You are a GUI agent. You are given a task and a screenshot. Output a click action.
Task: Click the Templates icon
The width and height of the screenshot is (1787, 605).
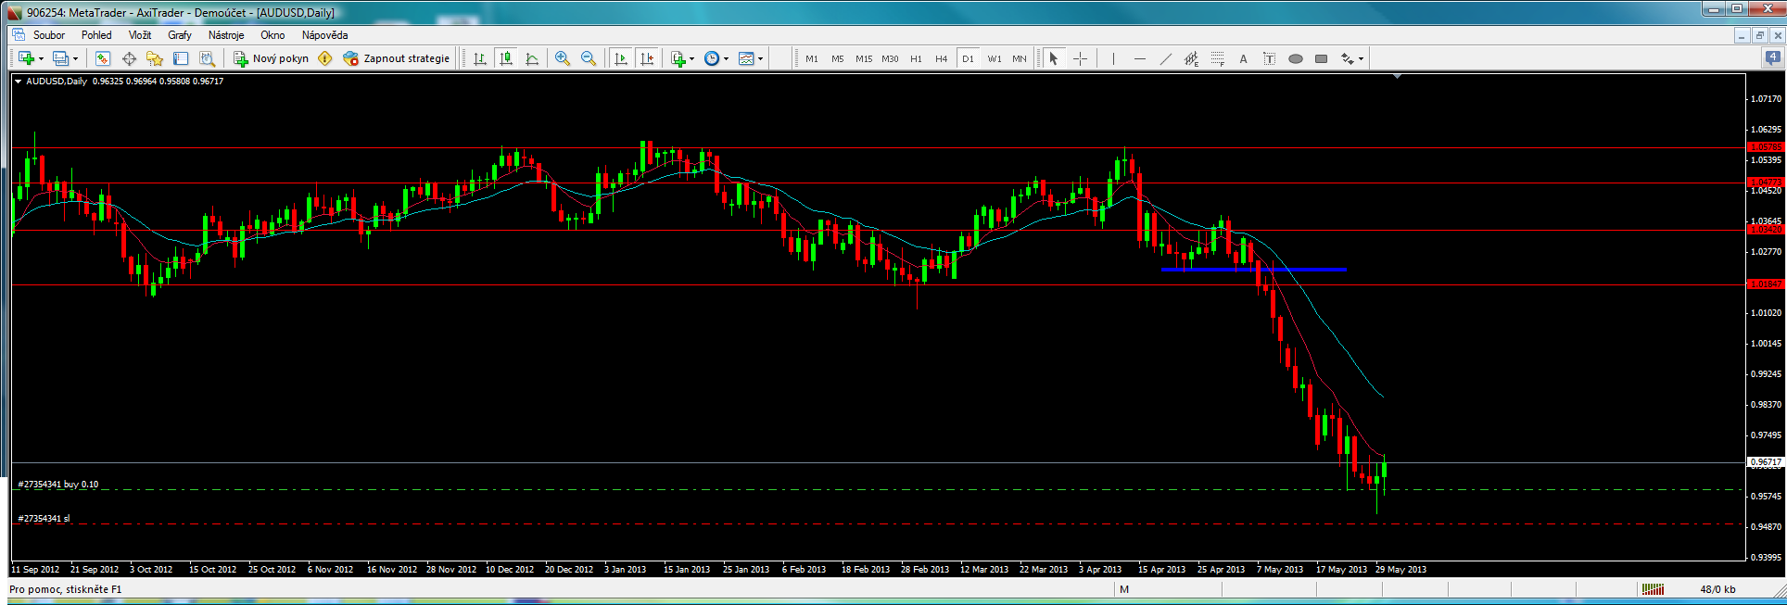tap(746, 58)
